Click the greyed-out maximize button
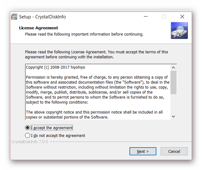 (x=164, y=17)
